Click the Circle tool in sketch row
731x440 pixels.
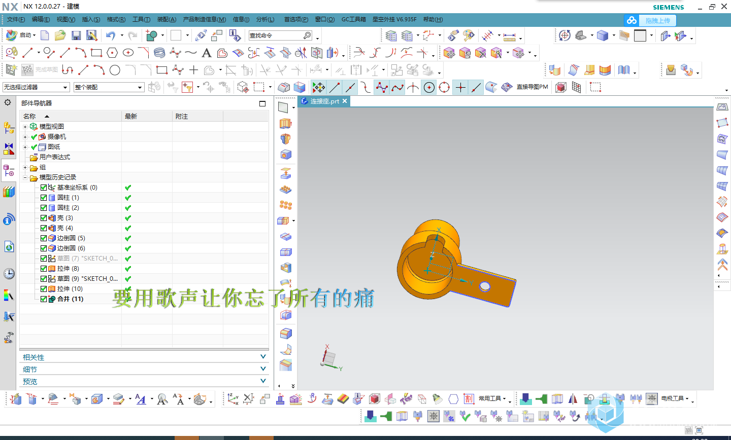tap(115, 70)
